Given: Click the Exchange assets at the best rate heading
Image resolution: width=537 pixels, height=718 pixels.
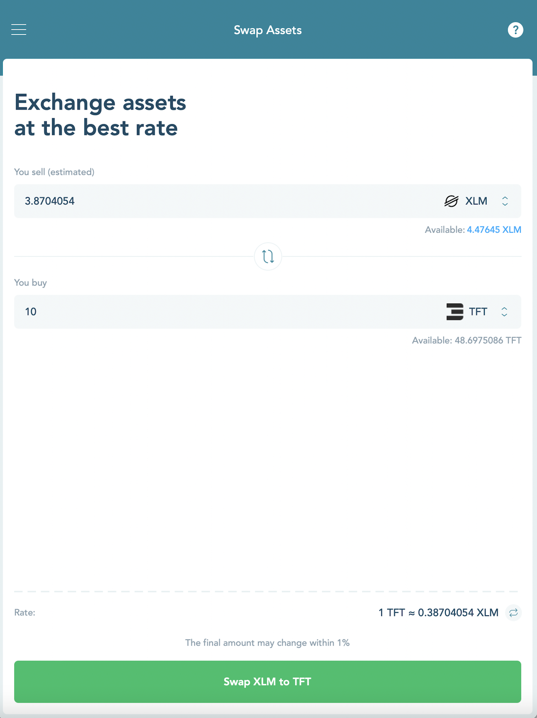Looking at the screenshot, I should (100, 115).
